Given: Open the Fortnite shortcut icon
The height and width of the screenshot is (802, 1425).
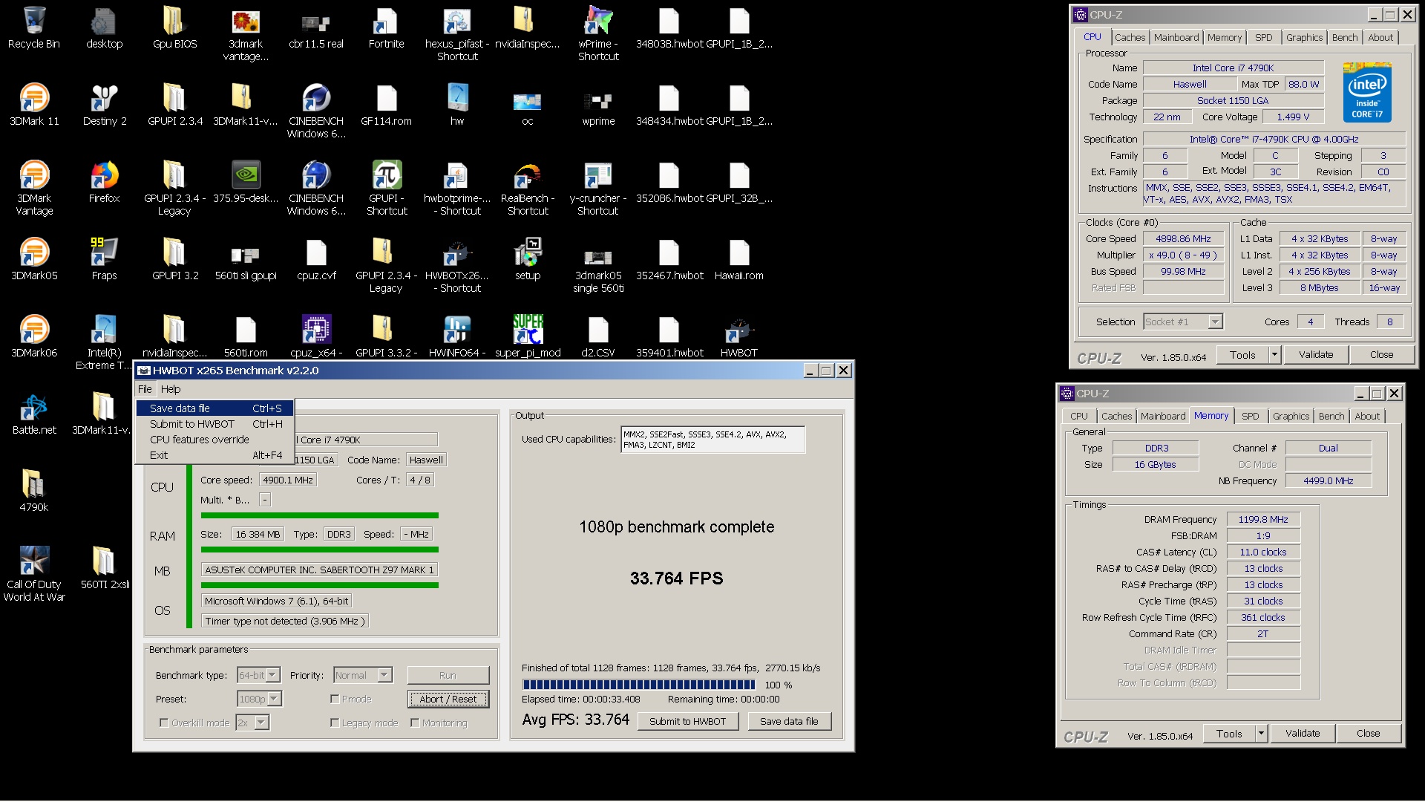Looking at the screenshot, I should click(386, 28).
